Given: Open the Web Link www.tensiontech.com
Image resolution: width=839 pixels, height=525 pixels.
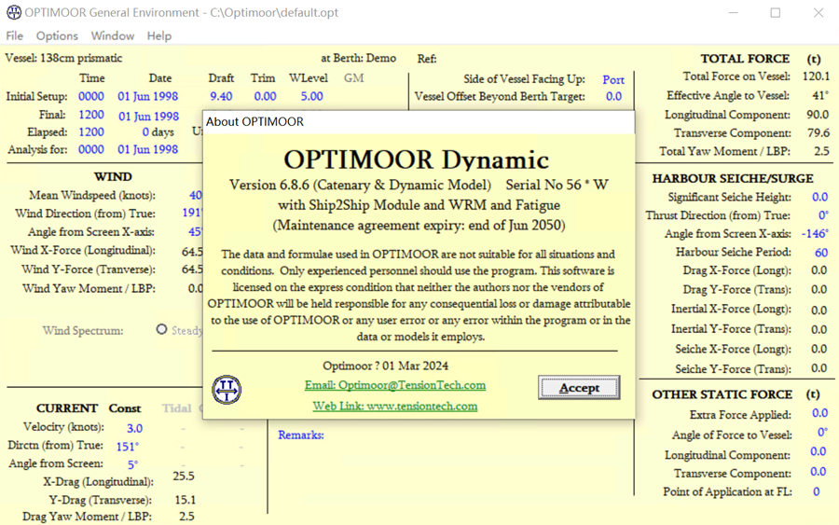Looking at the screenshot, I should coord(395,407).
